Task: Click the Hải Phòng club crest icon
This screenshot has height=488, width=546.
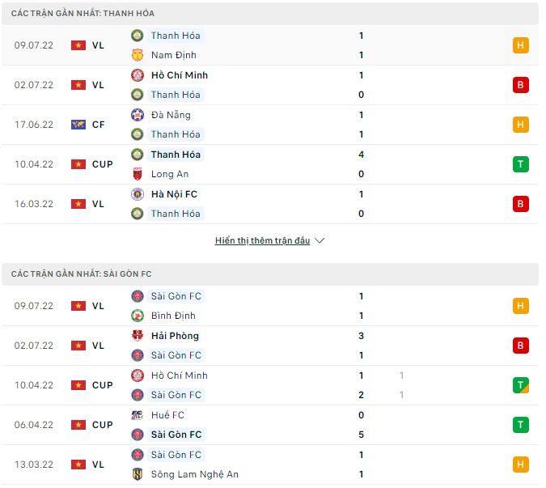Action: click(x=138, y=336)
